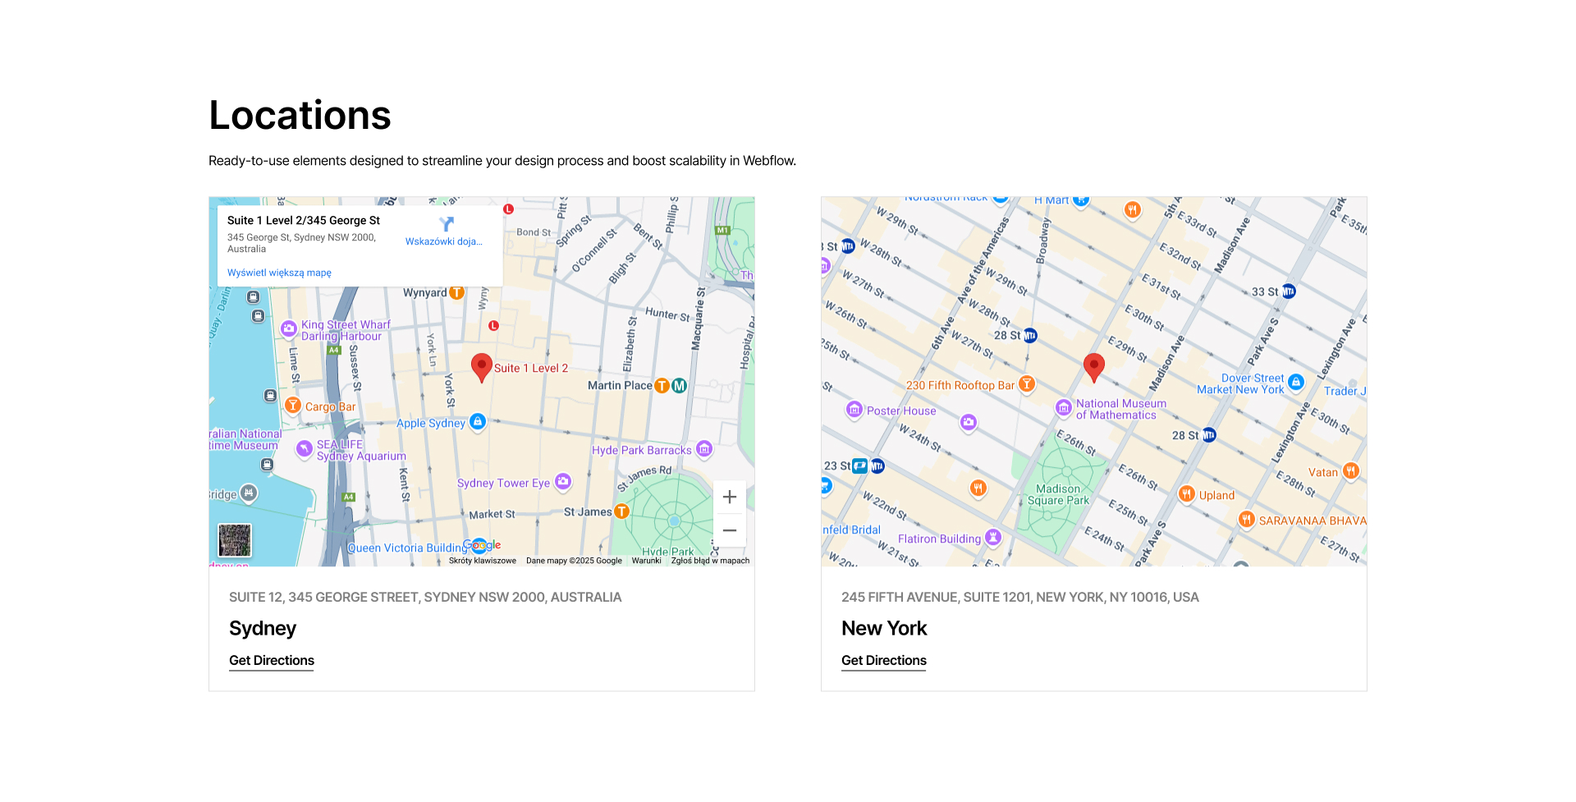Open 'Skróty klawiszowe' keyboard shortcuts
The image size is (1576, 802).
pos(483,561)
